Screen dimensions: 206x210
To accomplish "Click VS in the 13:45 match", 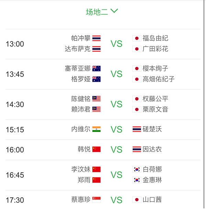I will tap(116, 74).
